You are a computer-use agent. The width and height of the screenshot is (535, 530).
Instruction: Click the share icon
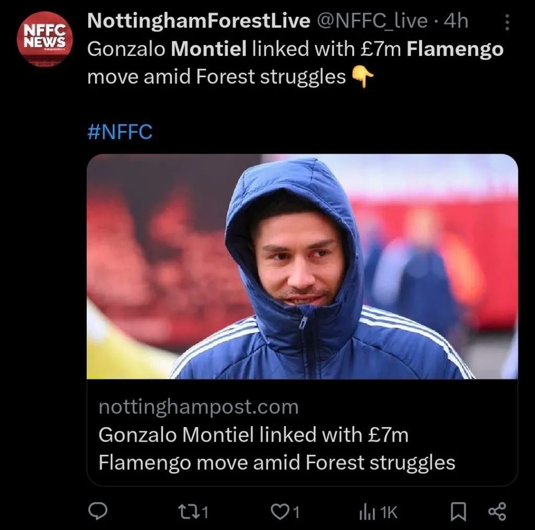pos(497,512)
